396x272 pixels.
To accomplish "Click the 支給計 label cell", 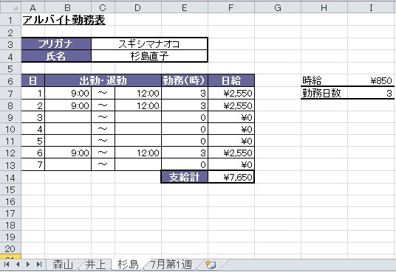I will (x=185, y=177).
